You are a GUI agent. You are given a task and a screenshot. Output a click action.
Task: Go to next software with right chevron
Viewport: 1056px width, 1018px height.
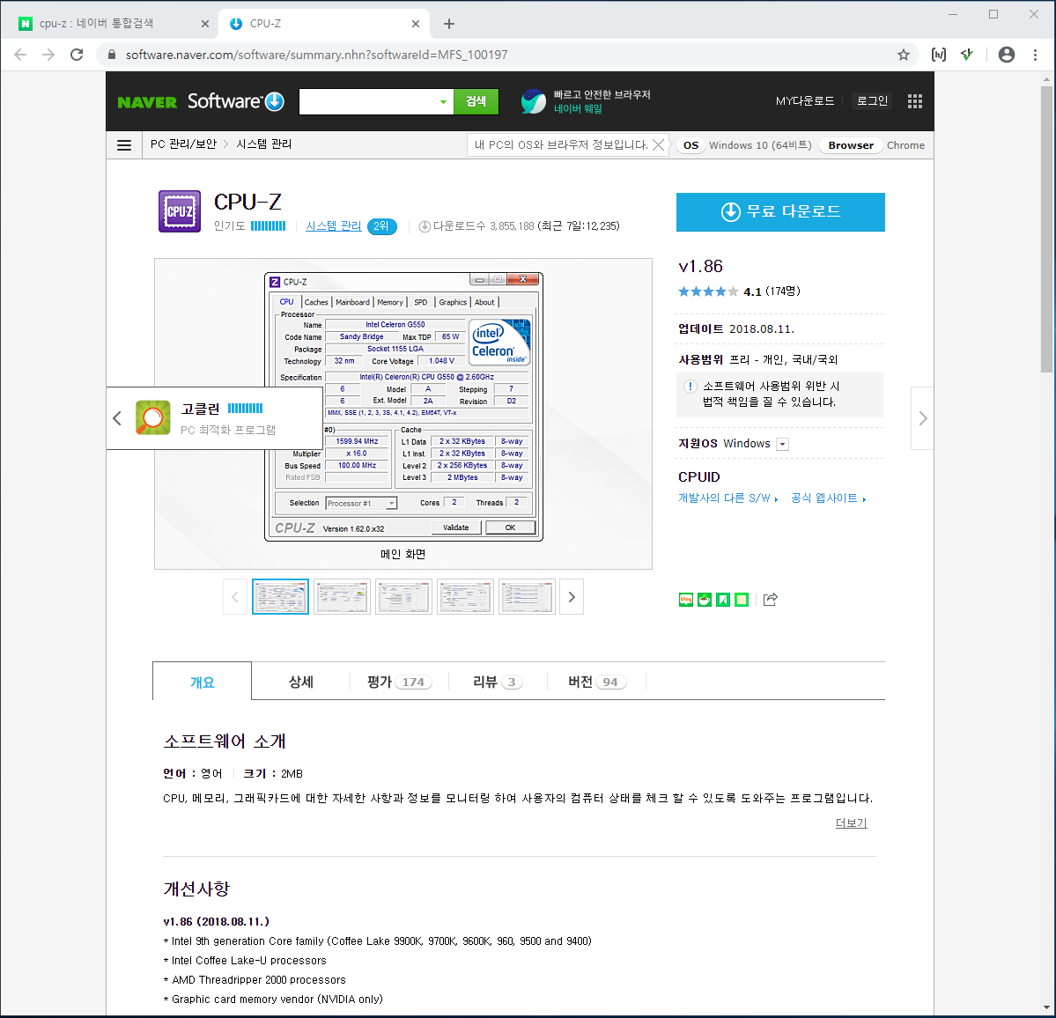(923, 418)
